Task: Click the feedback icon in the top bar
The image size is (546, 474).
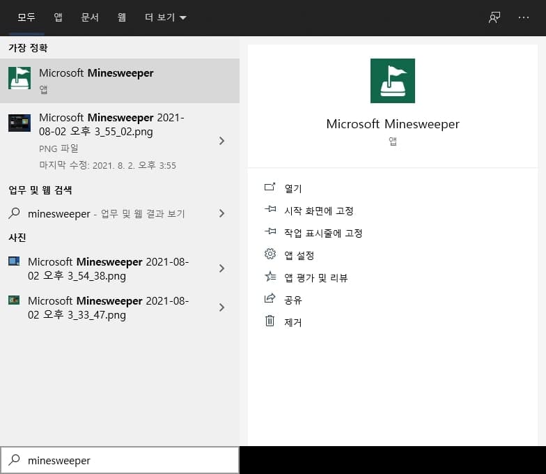Action: tap(494, 17)
